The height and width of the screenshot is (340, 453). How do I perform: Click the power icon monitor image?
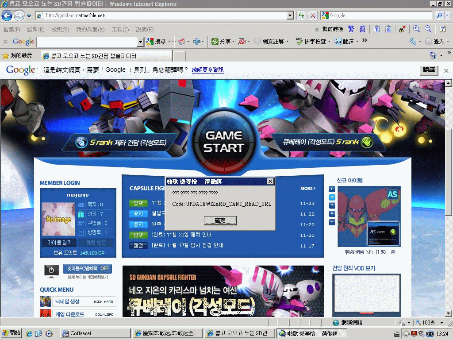(x=51, y=271)
